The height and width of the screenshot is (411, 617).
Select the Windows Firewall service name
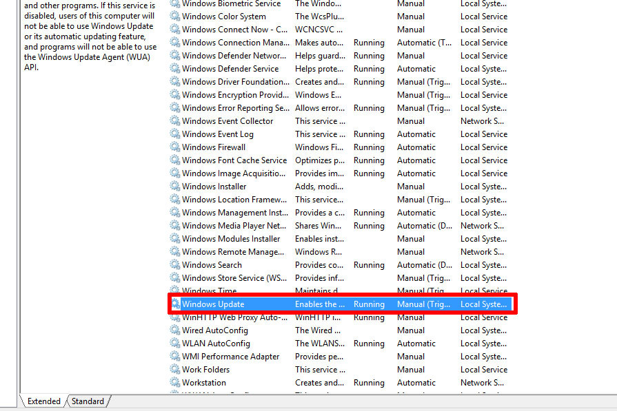coord(214,147)
